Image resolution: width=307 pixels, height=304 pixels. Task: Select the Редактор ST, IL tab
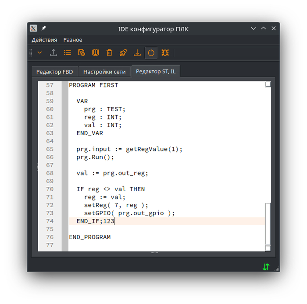156,71
